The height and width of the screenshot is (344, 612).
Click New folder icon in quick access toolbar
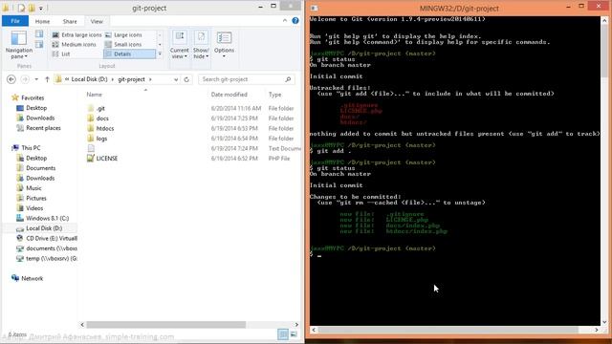click(31, 8)
